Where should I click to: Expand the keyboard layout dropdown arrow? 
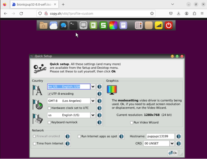(x=93, y=115)
